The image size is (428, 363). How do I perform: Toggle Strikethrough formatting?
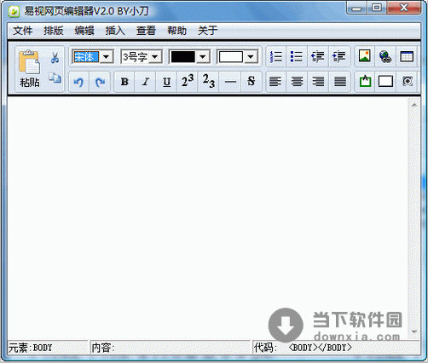pos(251,82)
